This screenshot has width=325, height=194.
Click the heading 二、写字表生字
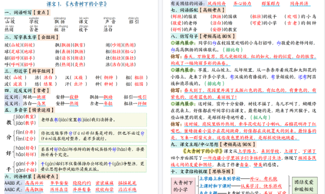[x=20, y=38]
